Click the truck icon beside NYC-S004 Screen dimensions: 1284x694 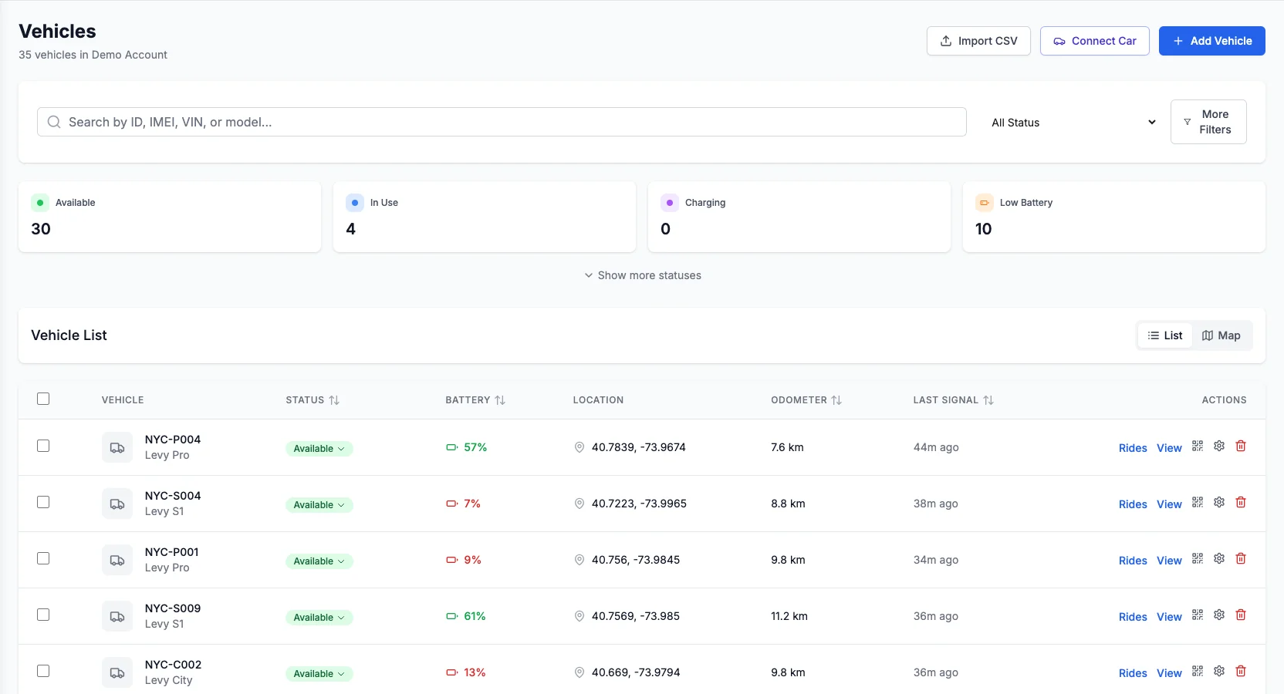coord(117,504)
